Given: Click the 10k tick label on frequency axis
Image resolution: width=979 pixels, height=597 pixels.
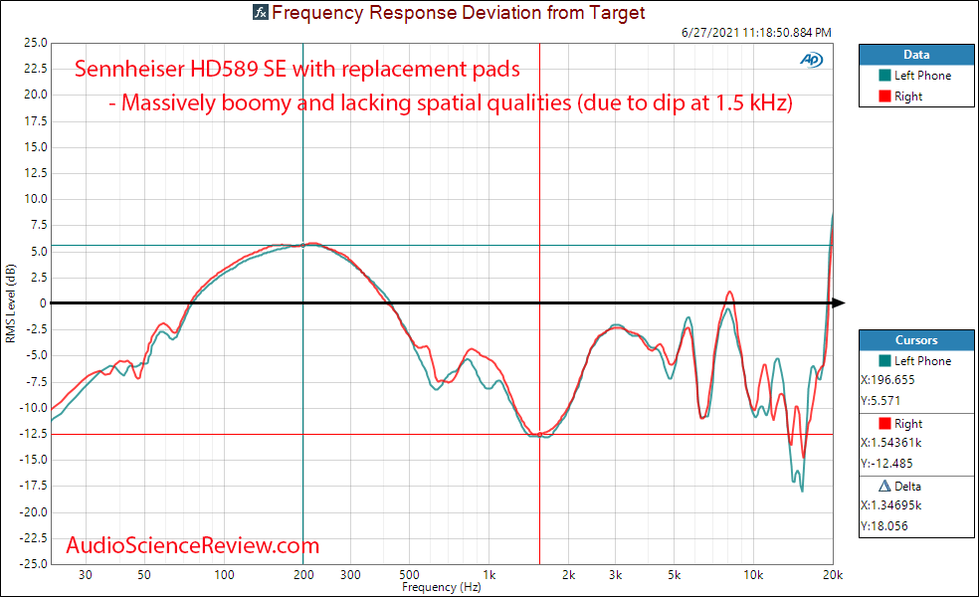Looking at the screenshot, I should 753,575.
